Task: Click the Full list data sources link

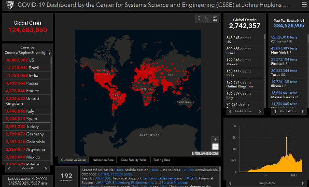Action: (x=187, y=170)
